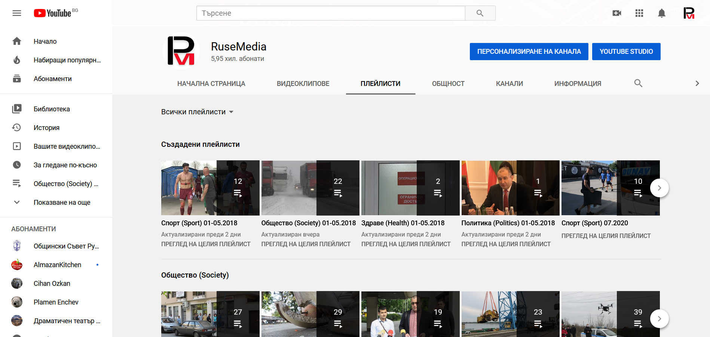Viewport: 710px width, 337px height.
Task: Open the snowy trucks playlist thumbnail with 22 videos
Action: [310, 188]
